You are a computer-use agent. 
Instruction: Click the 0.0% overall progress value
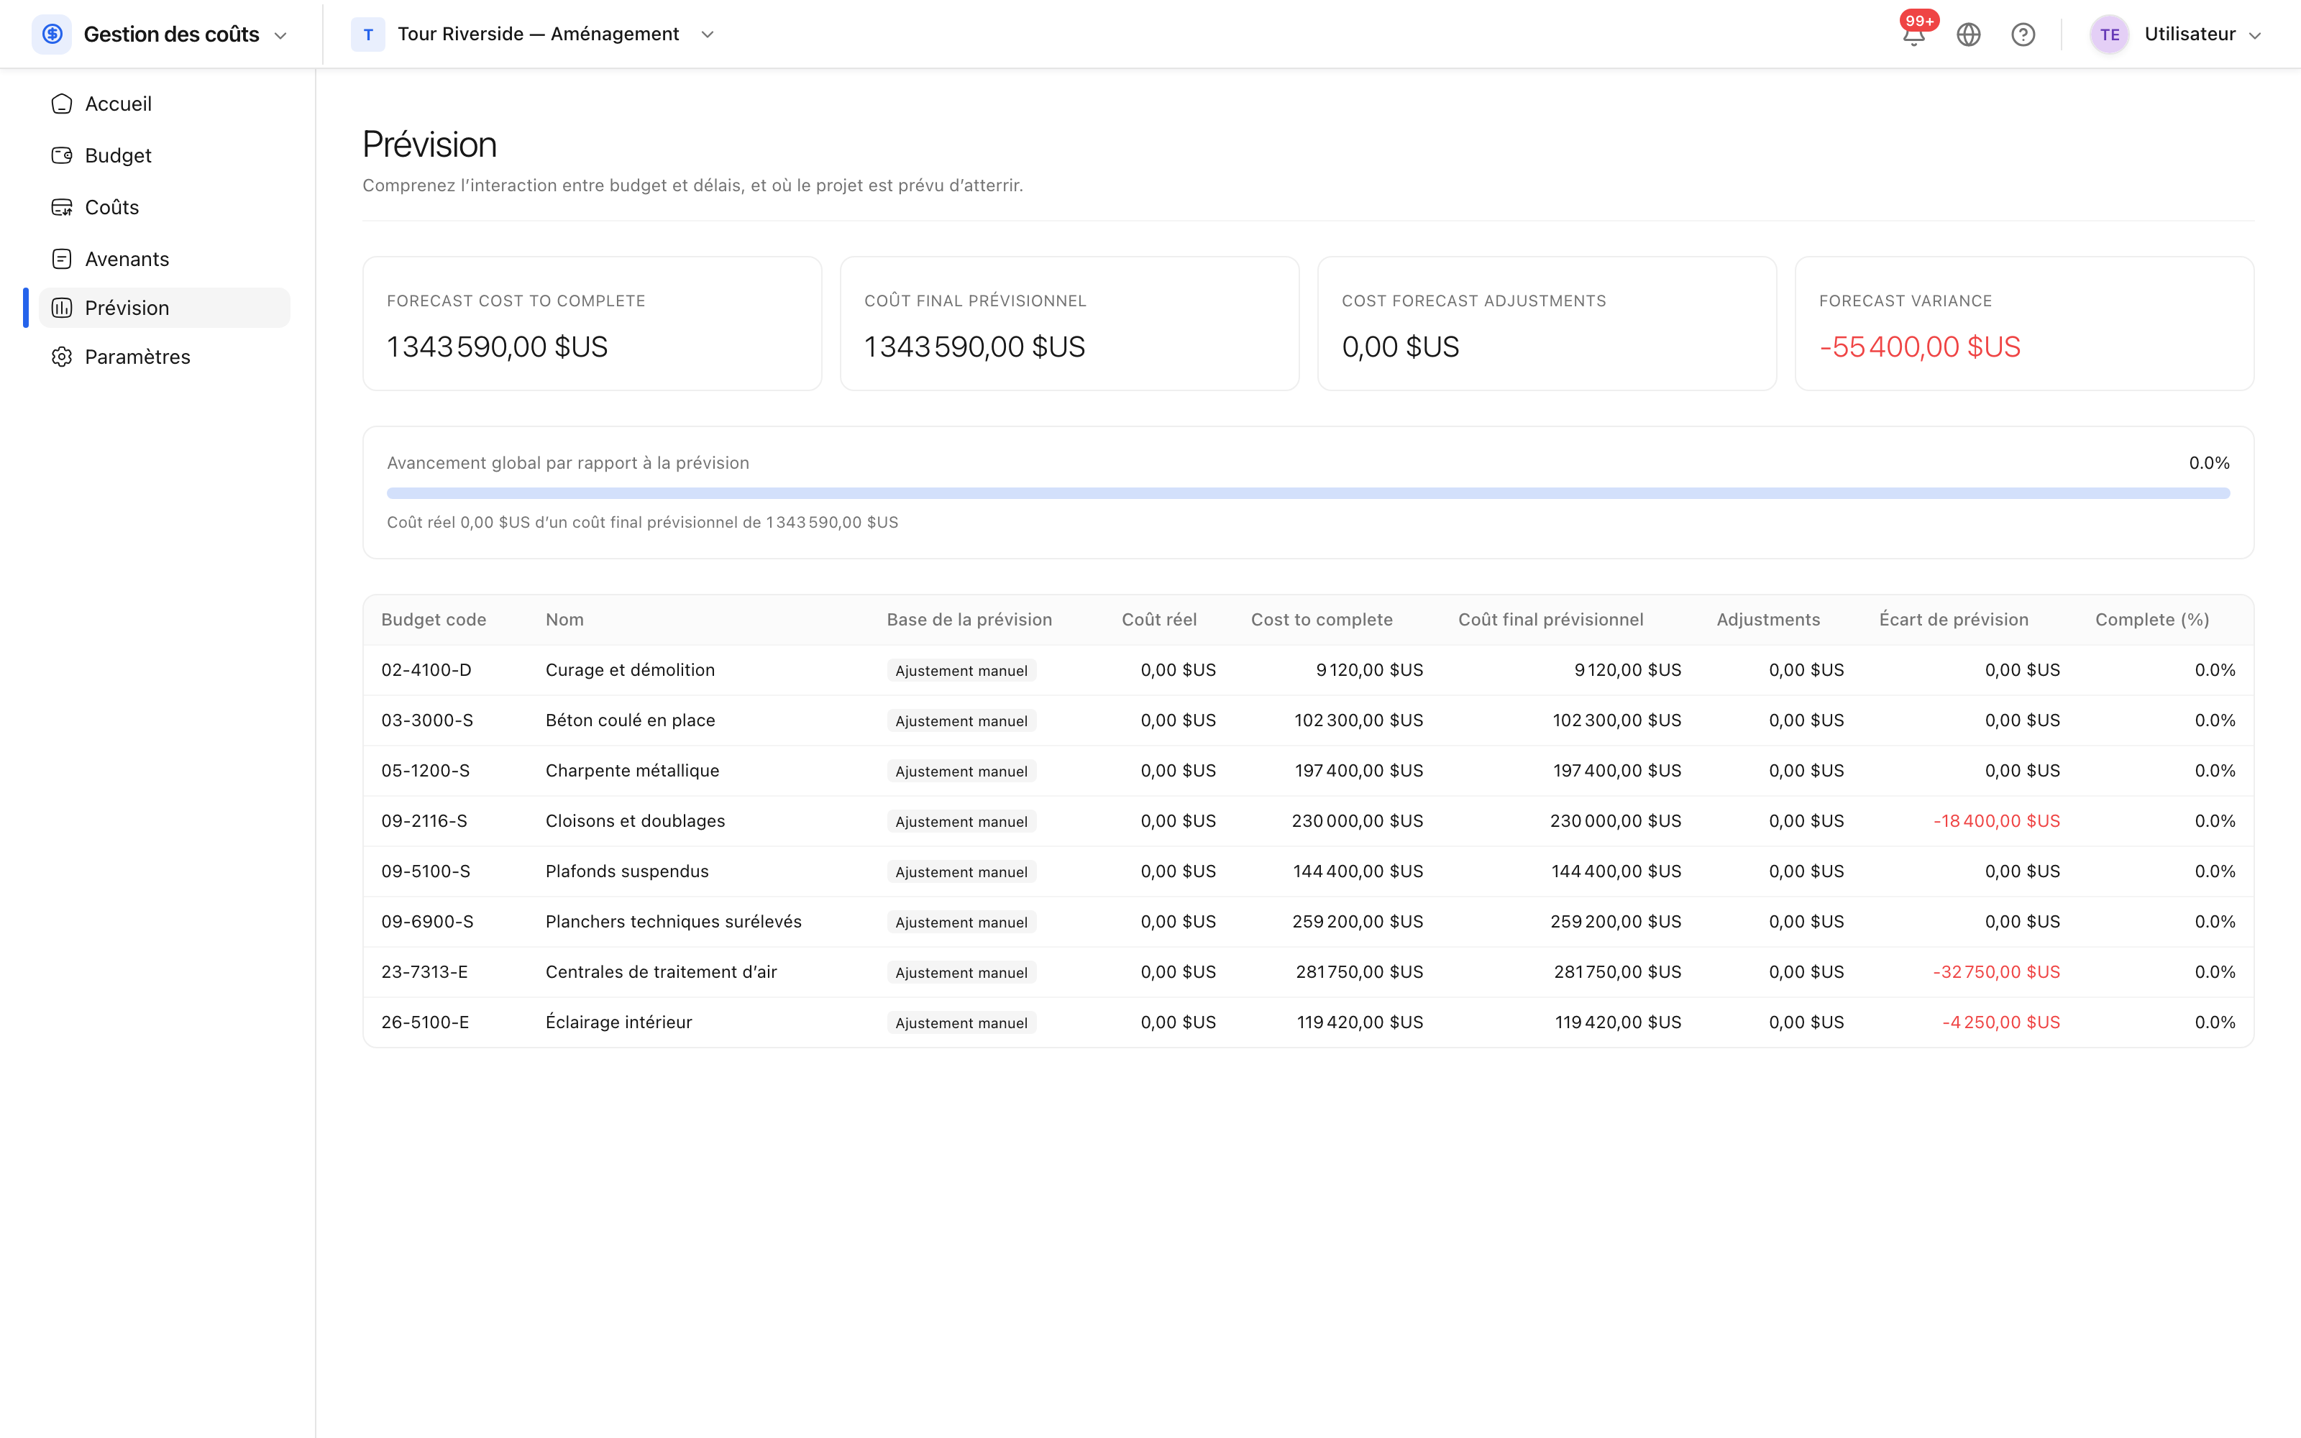(x=2209, y=463)
